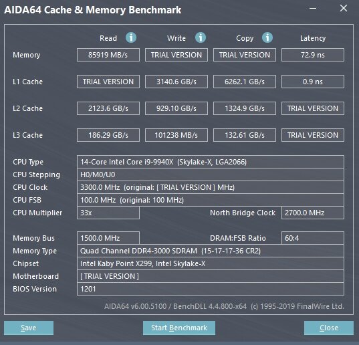Image resolution: width=359 pixels, height=345 pixels.
Task: Click the North Bridge Clock 2700.0 MHz field
Action: 312,213
